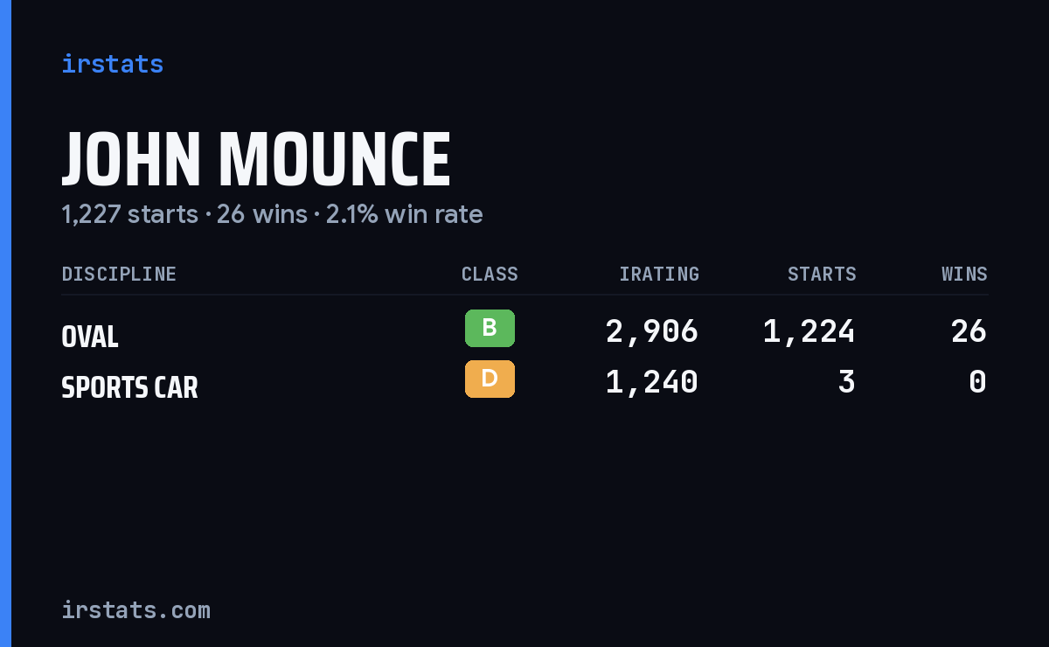Image resolution: width=1049 pixels, height=647 pixels.
Task: Open the irstats.com footer link
Action: tap(135, 609)
